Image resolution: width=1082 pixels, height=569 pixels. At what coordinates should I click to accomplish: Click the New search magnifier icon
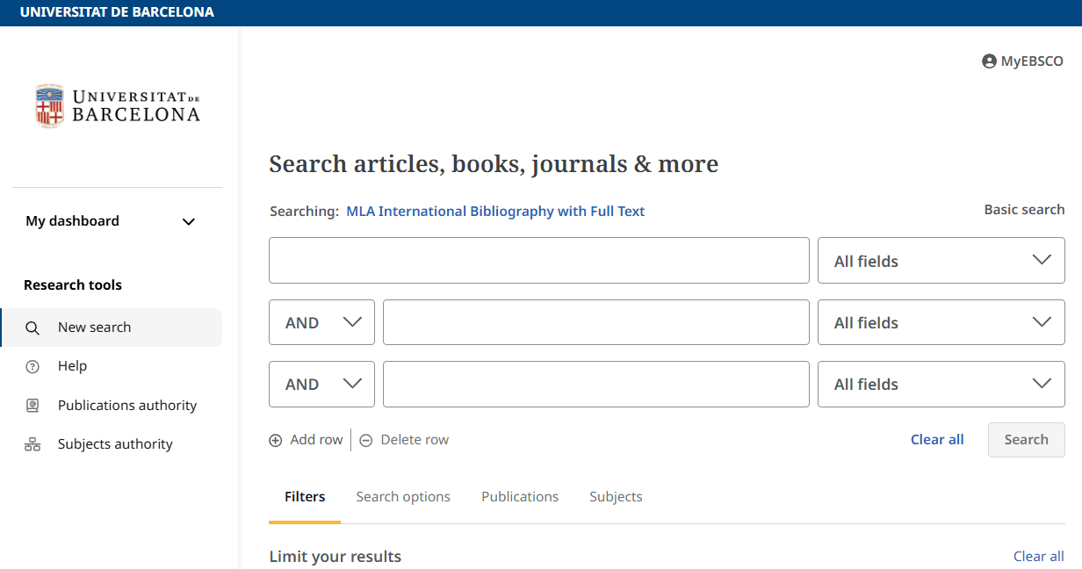point(32,328)
